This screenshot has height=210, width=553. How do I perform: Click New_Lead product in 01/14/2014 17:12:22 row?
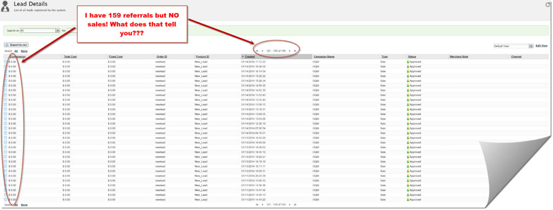pyautogui.click(x=201, y=61)
